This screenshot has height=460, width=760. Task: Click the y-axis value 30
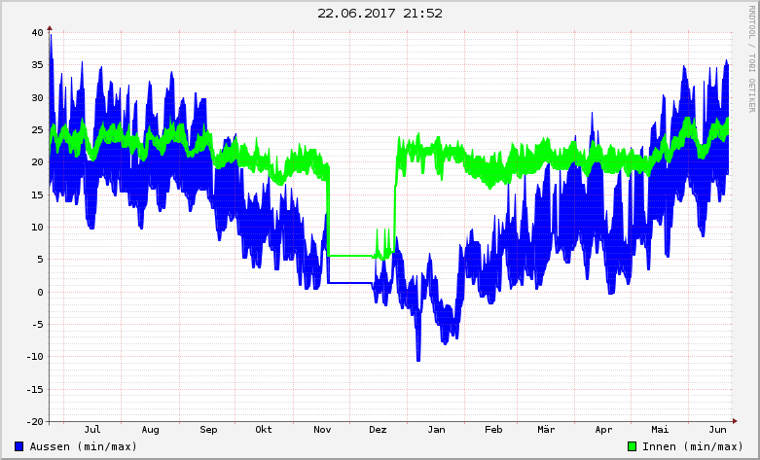37,98
